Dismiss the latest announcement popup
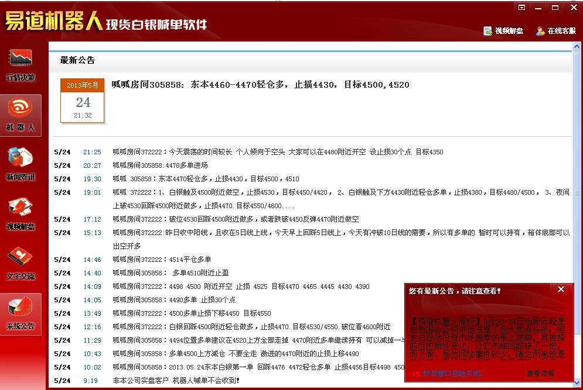The image size is (583, 390). tap(561, 289)
